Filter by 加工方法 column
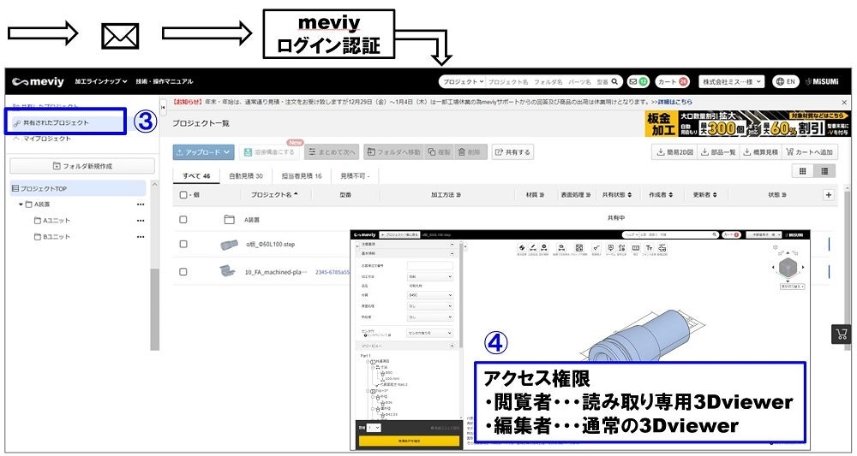Screen dimensions: 857x456 (446, 195)
